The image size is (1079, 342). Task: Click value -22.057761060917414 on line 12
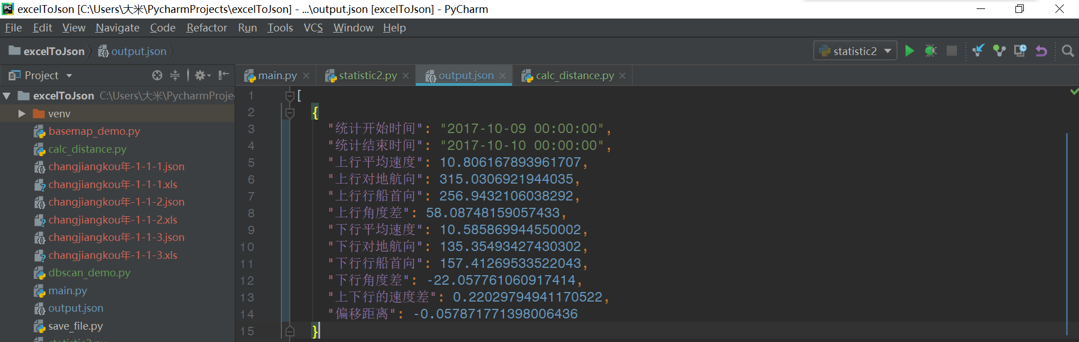(x=501, y=280)
